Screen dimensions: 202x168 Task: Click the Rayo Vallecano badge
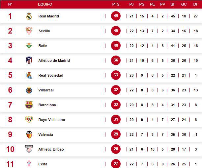(29, 120)
